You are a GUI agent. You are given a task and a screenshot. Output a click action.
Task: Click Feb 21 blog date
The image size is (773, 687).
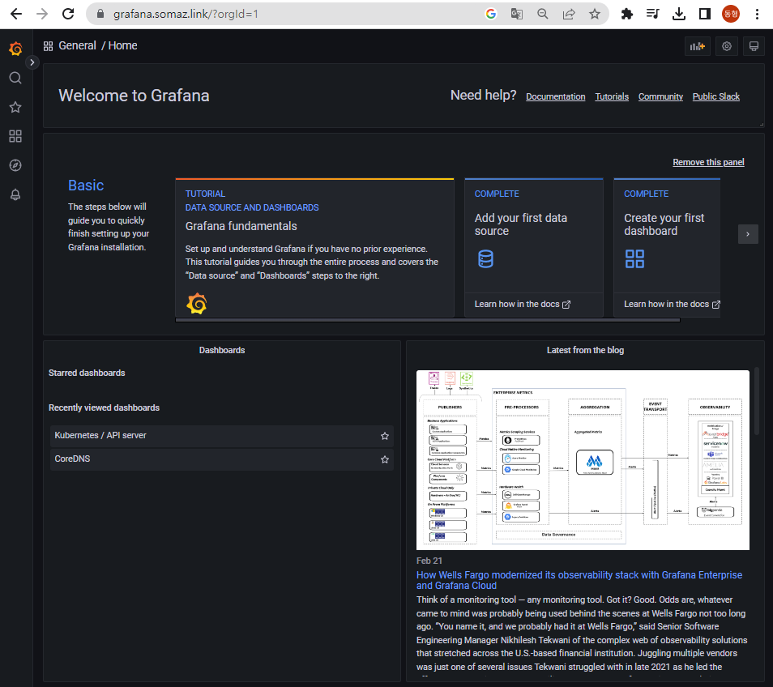(x=429, y=561)
